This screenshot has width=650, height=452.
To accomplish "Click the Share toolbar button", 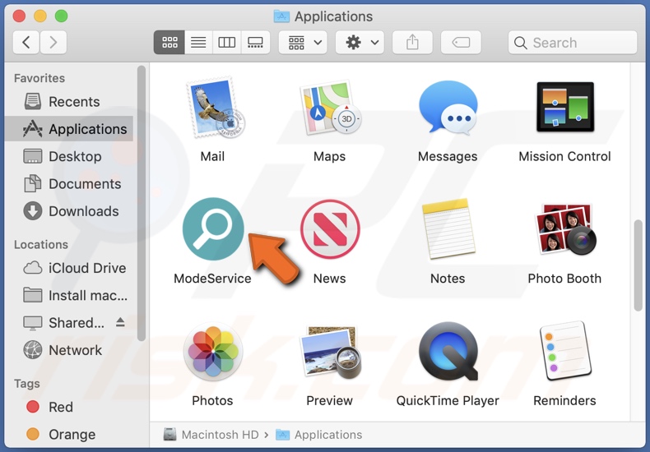I will pos(412,42).
